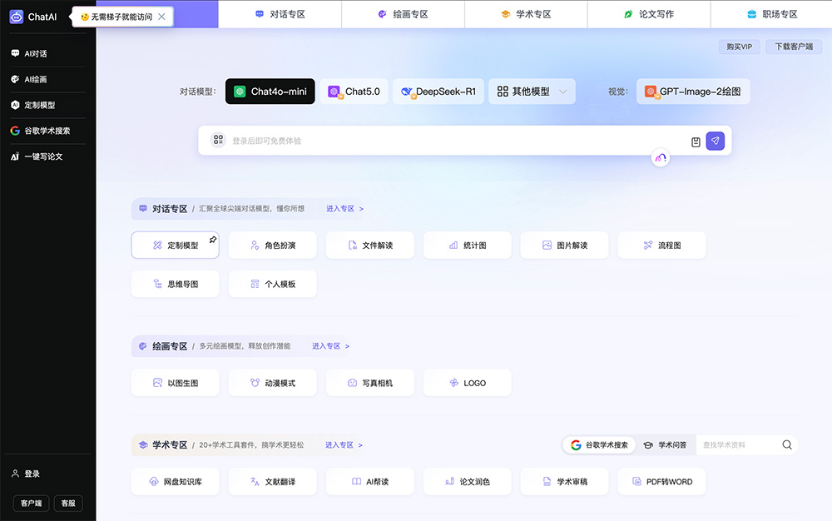Open the AI帮读 card
This screenshot has width=832, height=521.
click(370, 482)
